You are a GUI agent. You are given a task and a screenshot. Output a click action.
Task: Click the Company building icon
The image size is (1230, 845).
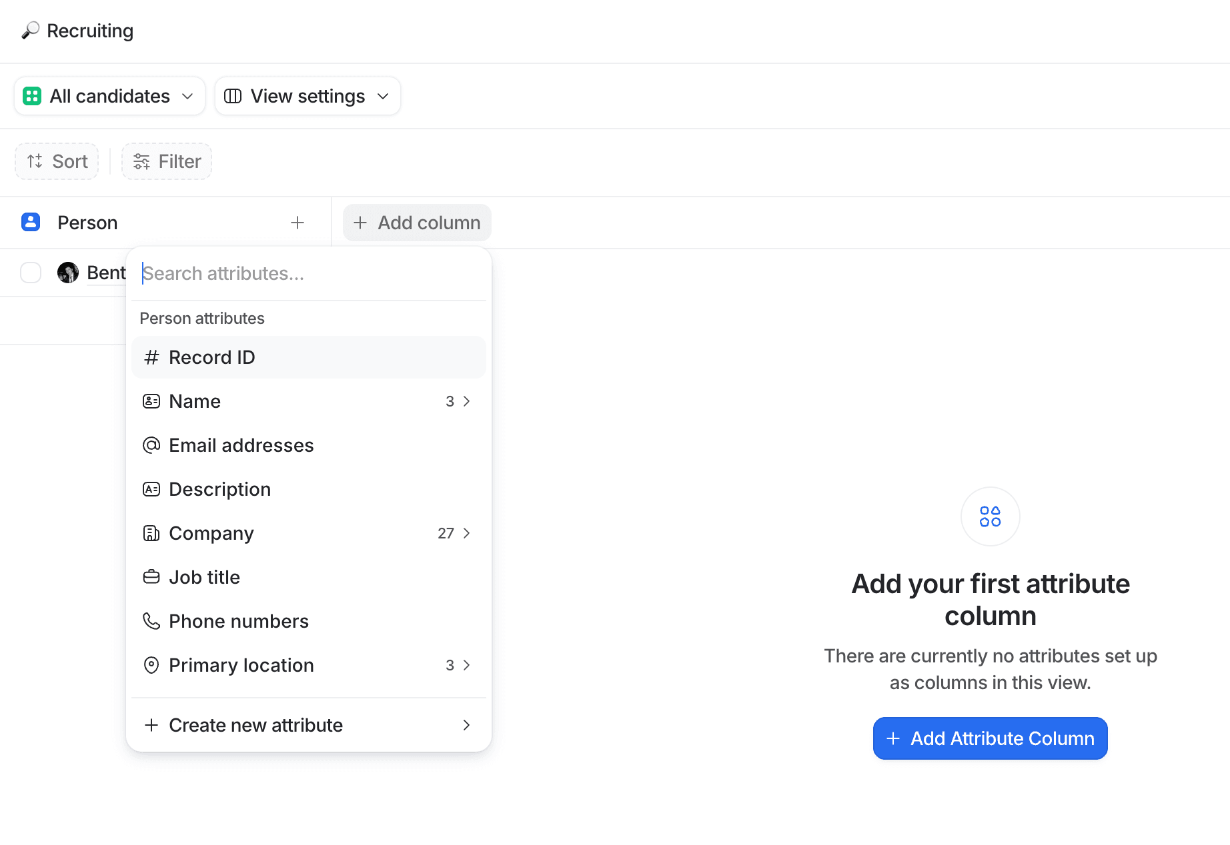coord(151,532)
